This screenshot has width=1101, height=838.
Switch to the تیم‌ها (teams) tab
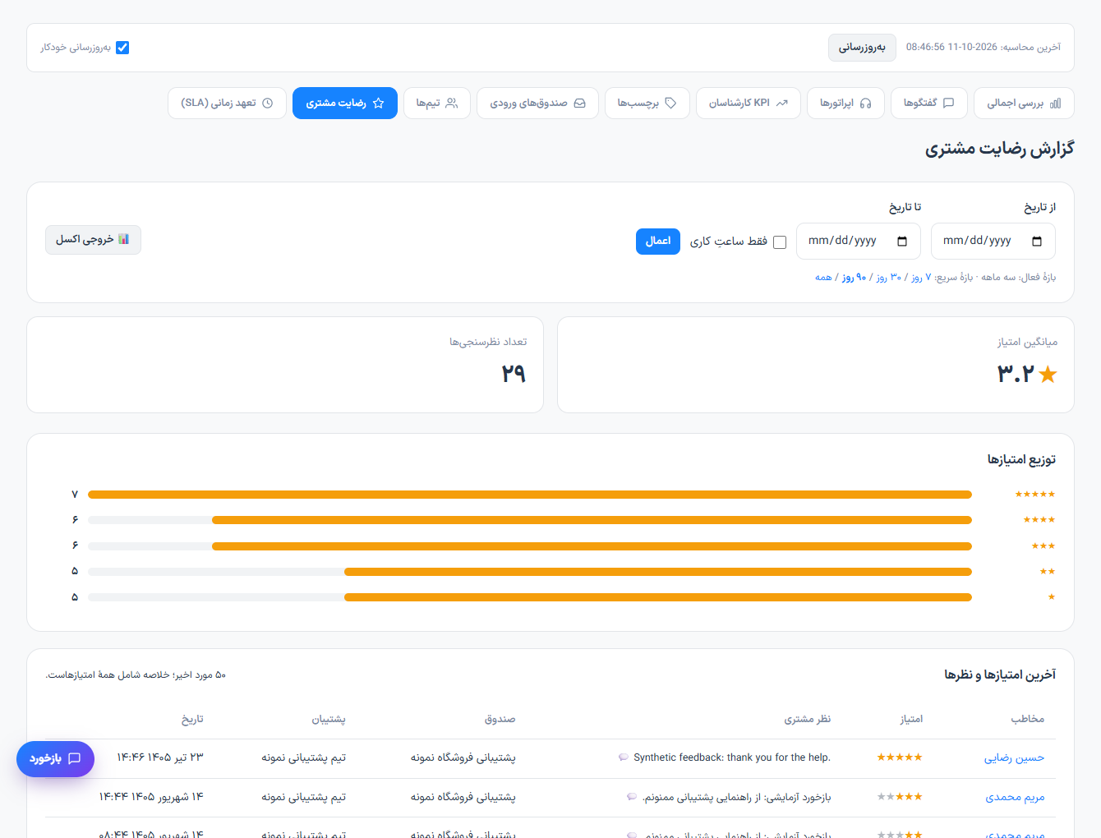(x=436, y=104)
